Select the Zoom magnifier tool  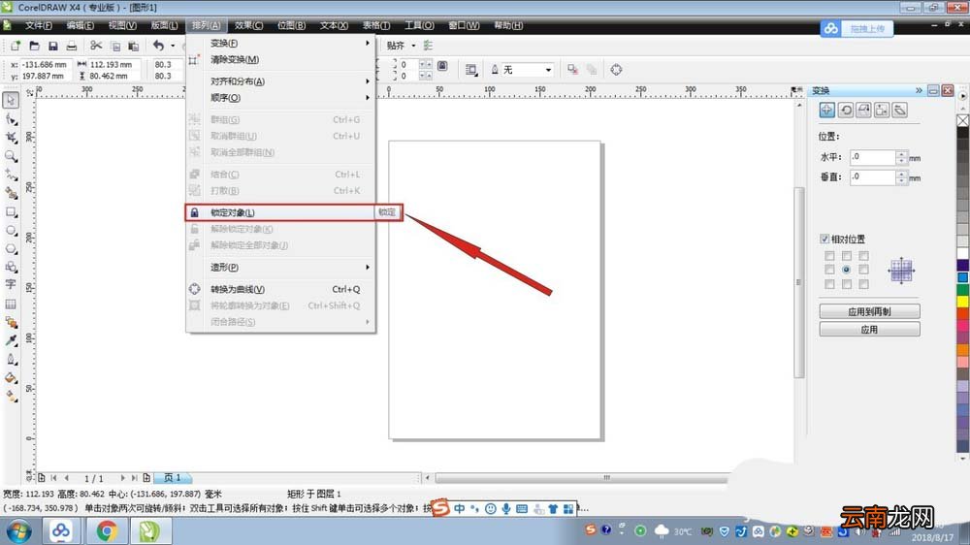(11, 156)
